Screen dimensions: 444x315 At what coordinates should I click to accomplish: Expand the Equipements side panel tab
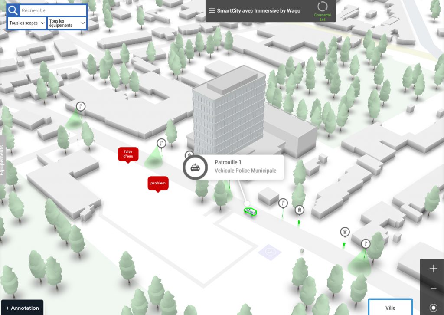[2, 160]
